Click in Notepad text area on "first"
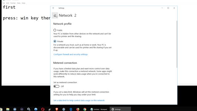 coord(9,7)
